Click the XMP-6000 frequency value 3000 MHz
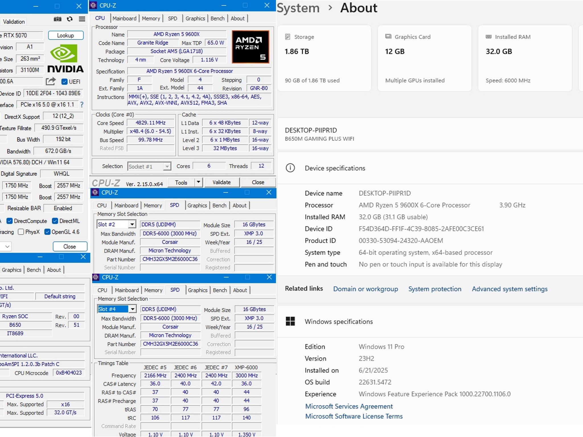The height and width of the screenshot is (437, 583). [x=247, y=376]
